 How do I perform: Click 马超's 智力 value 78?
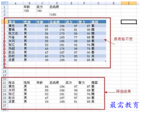84,49
